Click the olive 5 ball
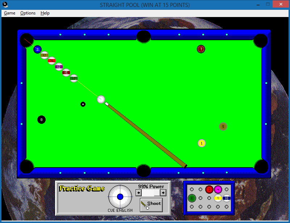The image size is (290, 223). click(x=223, y=127)
